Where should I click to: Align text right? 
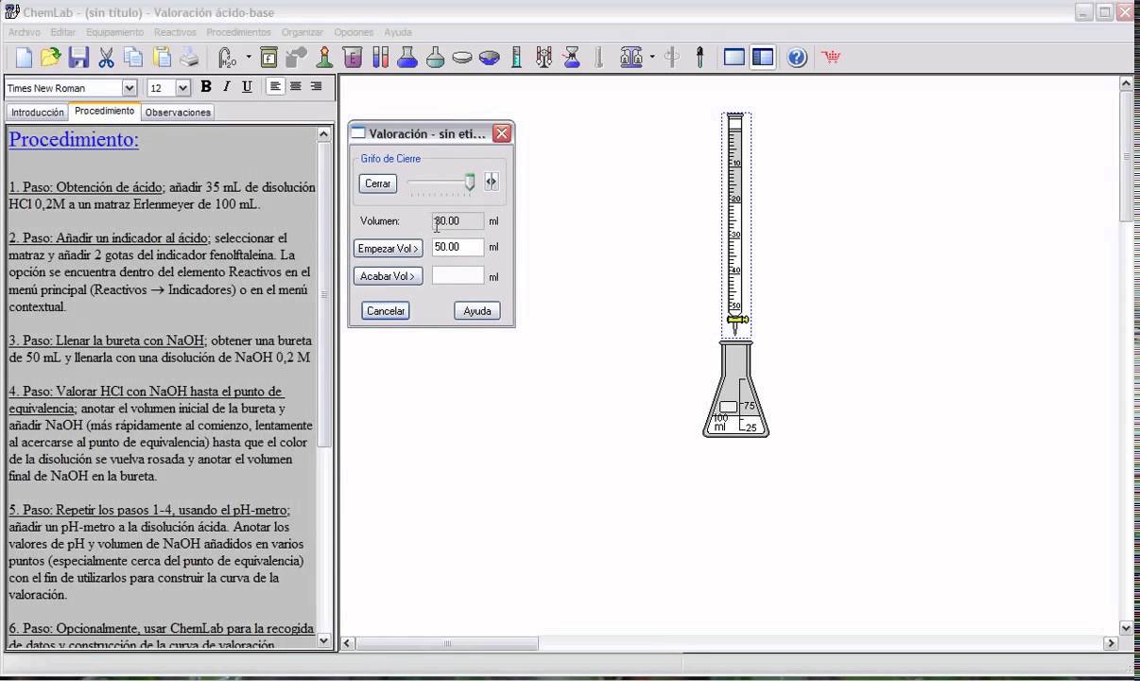click(x=316, y=87)
